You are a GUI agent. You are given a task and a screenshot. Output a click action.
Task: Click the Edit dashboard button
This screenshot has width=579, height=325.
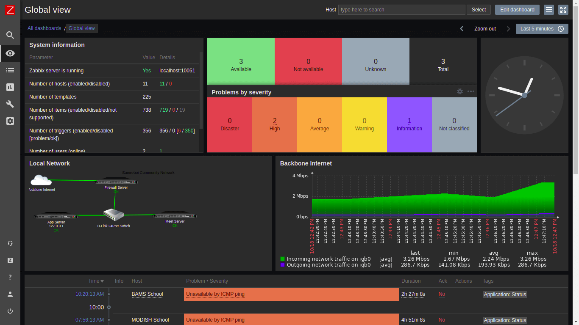tap(517, 10)
